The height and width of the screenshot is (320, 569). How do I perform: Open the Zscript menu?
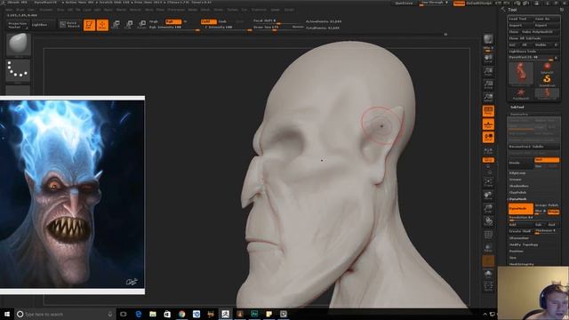(289, 10)
